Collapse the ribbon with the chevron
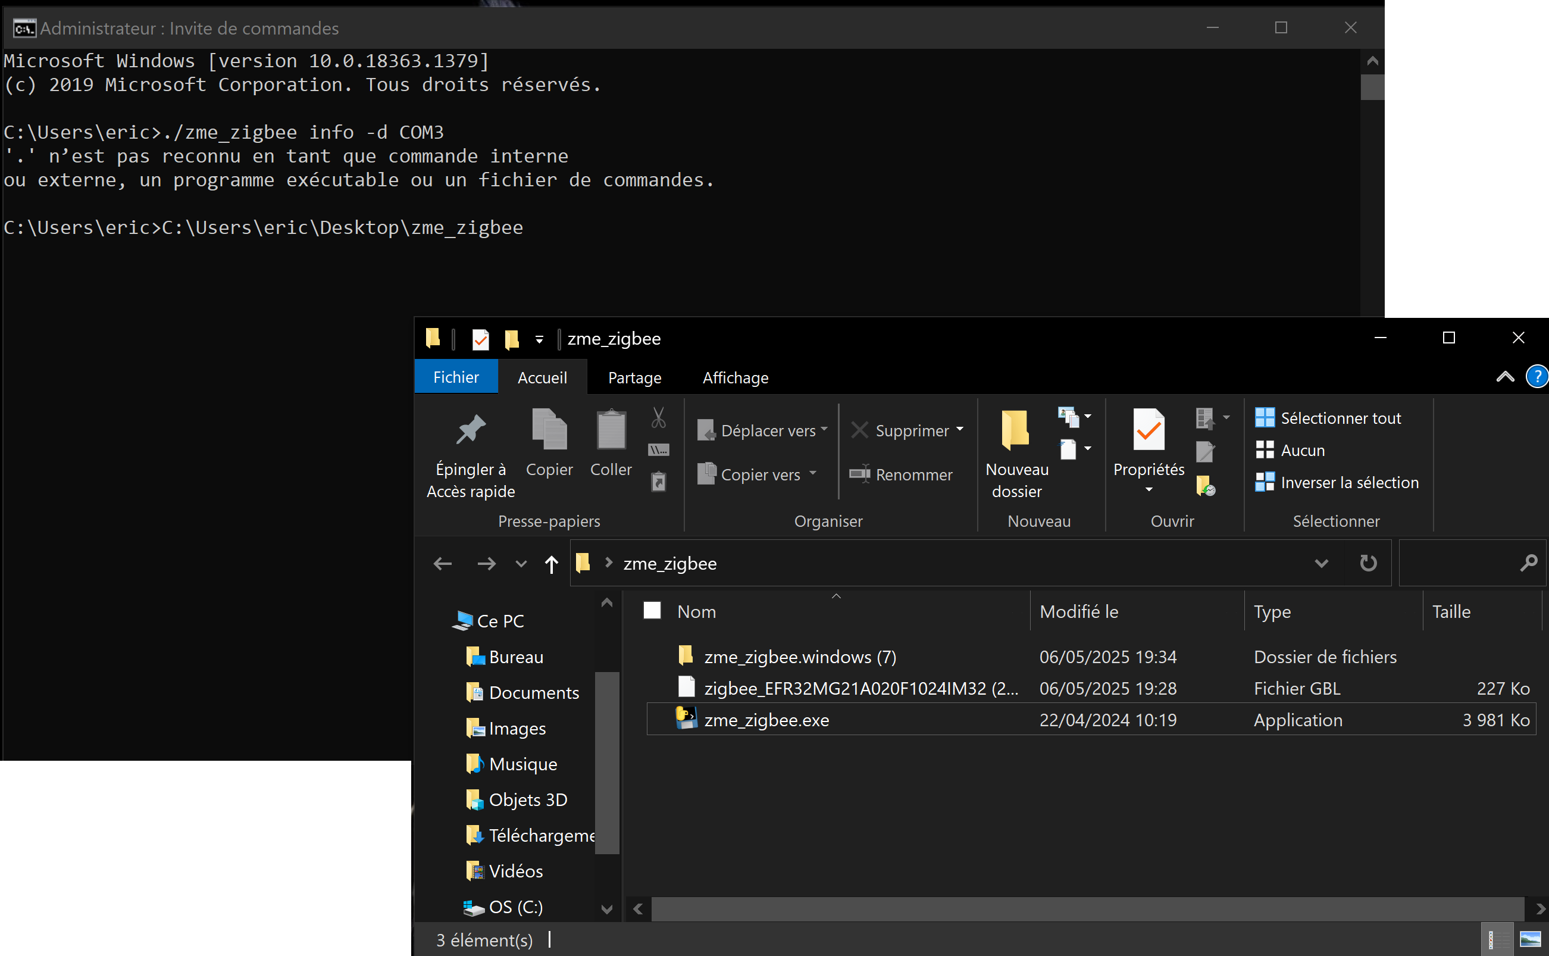 [1505, 377]
